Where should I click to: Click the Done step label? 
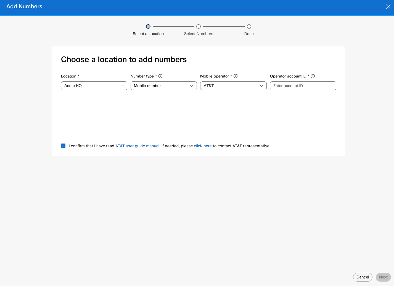pos(249,34)
